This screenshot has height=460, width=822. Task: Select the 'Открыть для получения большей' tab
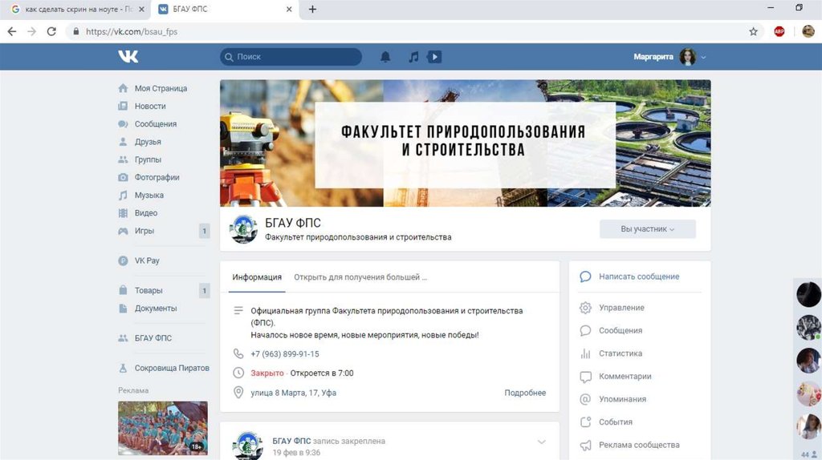coord(360,277)
